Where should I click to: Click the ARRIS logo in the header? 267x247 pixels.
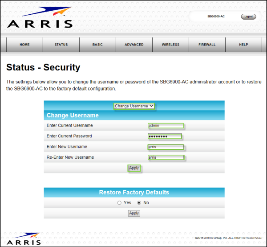(39, 18)
